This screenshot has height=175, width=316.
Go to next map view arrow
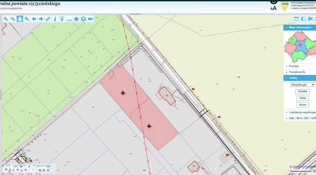click(41, 19)
